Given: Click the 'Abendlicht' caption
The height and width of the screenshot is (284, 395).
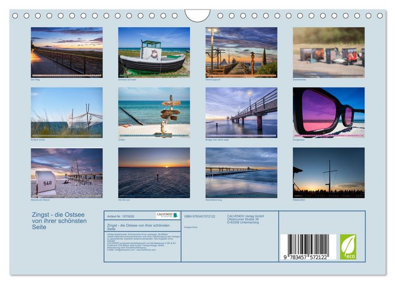Looking at the screenshot, I should tap(299, 200).
